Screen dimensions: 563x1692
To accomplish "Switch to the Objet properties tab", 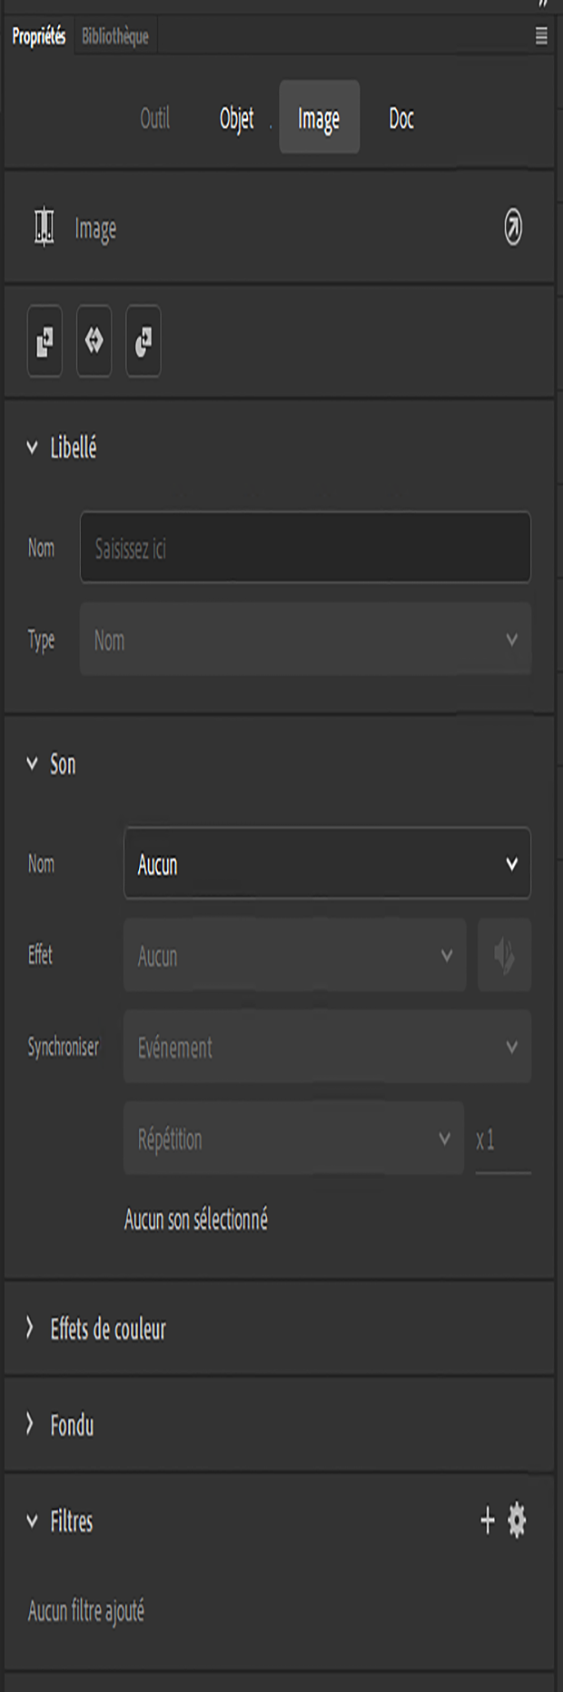I will tap(237, 118).
